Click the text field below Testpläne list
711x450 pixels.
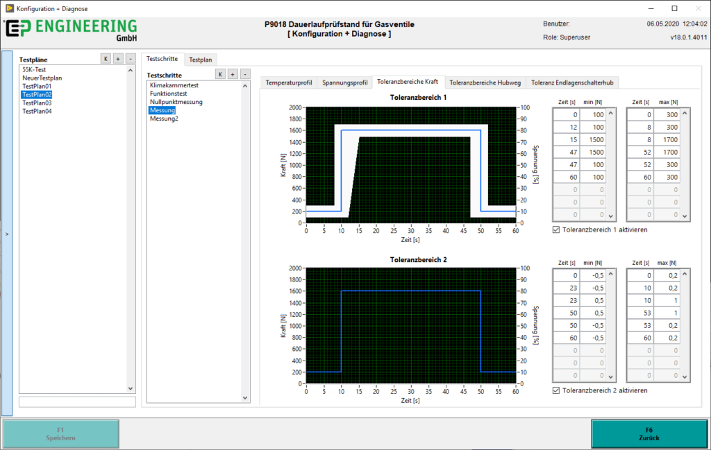click(x=77, y=401)
